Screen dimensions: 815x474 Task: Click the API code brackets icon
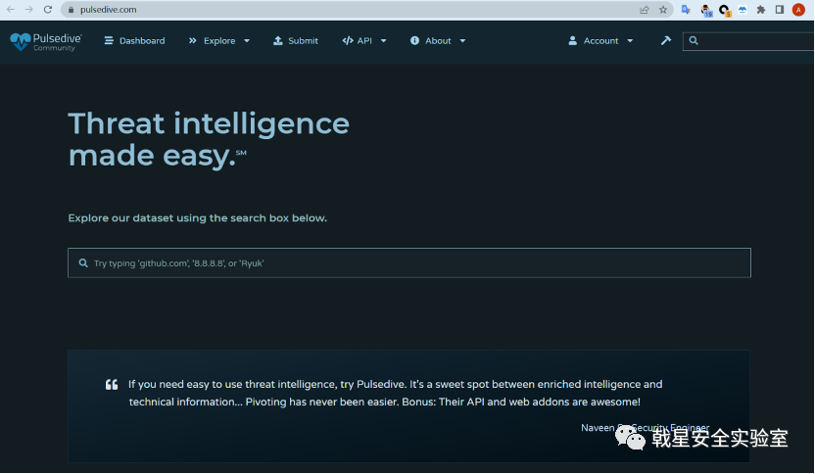(x=348, y=40)
